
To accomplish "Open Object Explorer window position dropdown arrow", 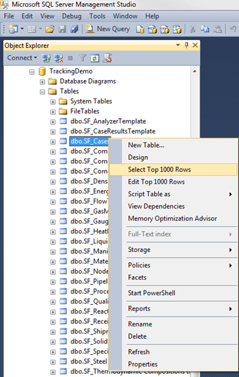I will pyautogui.click(x=178, y=45).
